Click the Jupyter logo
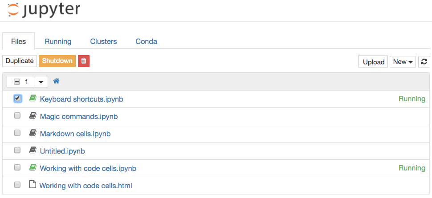The image size is (432, 198). click(x=44, y=9)
